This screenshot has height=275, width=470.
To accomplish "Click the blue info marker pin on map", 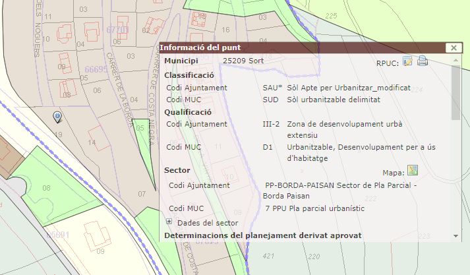I will (57, 117).
